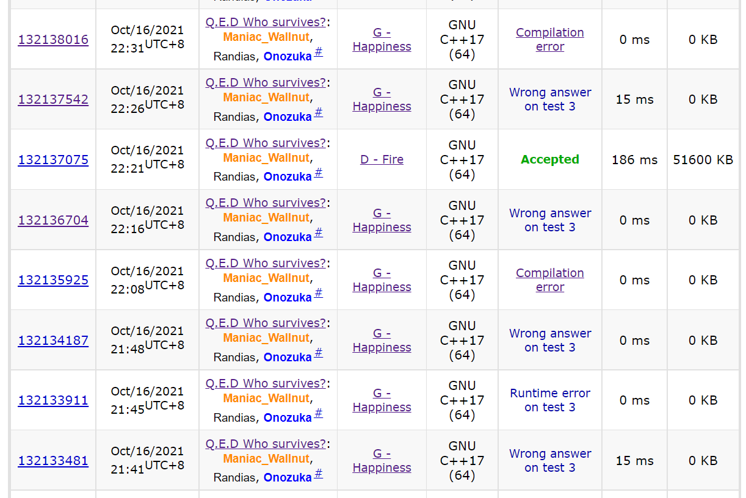Open Q.E.D Who survives? team in 22:26 row
Screen dimensions: 746x498
coord(266,82)
